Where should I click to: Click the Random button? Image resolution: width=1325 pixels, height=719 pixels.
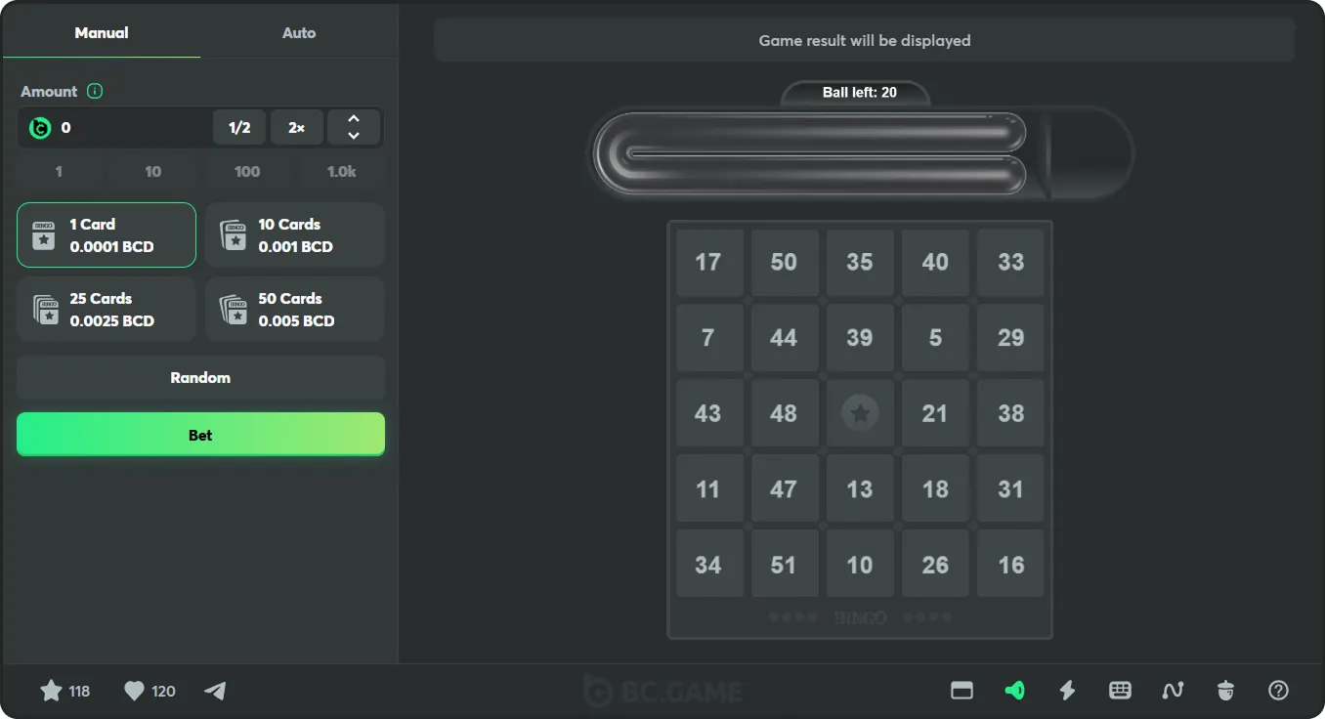200,378
